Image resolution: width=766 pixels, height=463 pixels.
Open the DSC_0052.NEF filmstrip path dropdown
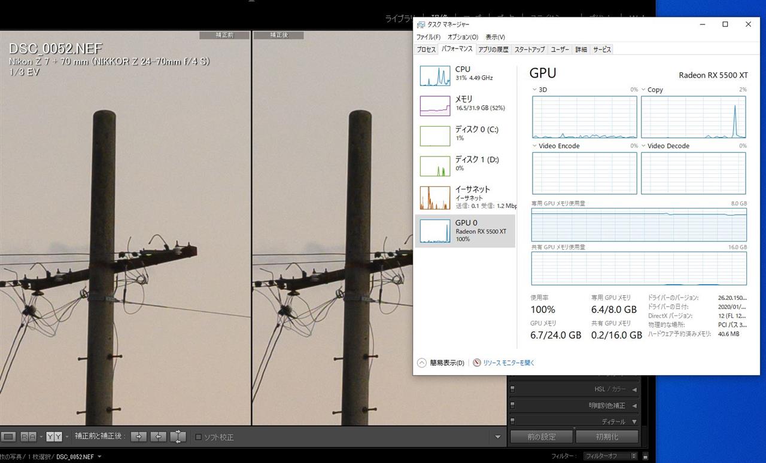99,457
